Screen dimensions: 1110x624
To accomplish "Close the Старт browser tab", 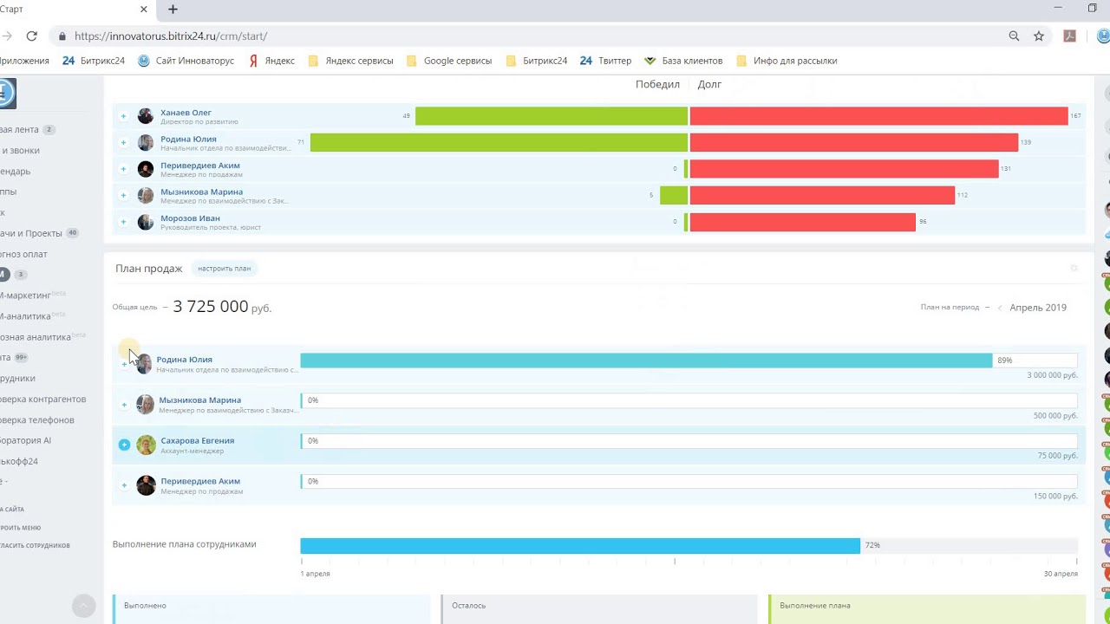I will tap(144, 10).
